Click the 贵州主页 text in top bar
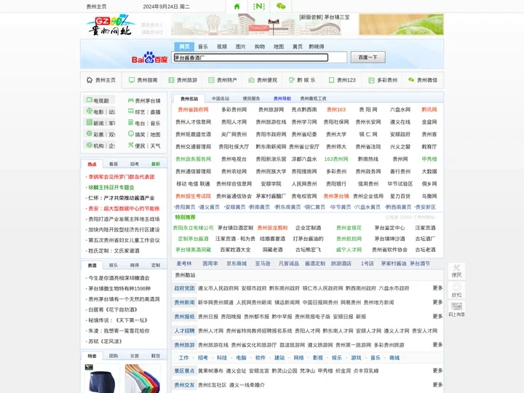524x393 pixels. [x=96, y=7]
